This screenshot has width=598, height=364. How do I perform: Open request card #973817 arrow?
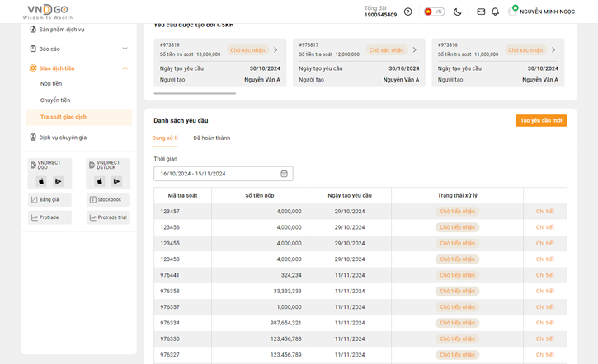[x=415, y=50]
